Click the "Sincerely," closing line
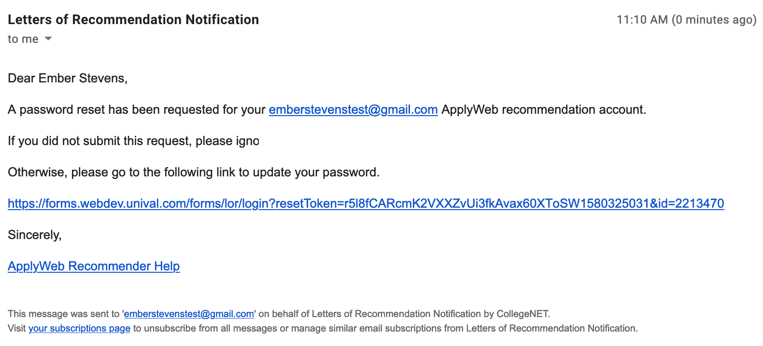The width and height of the screenshot is (763, 346). (x=35, y=235)
